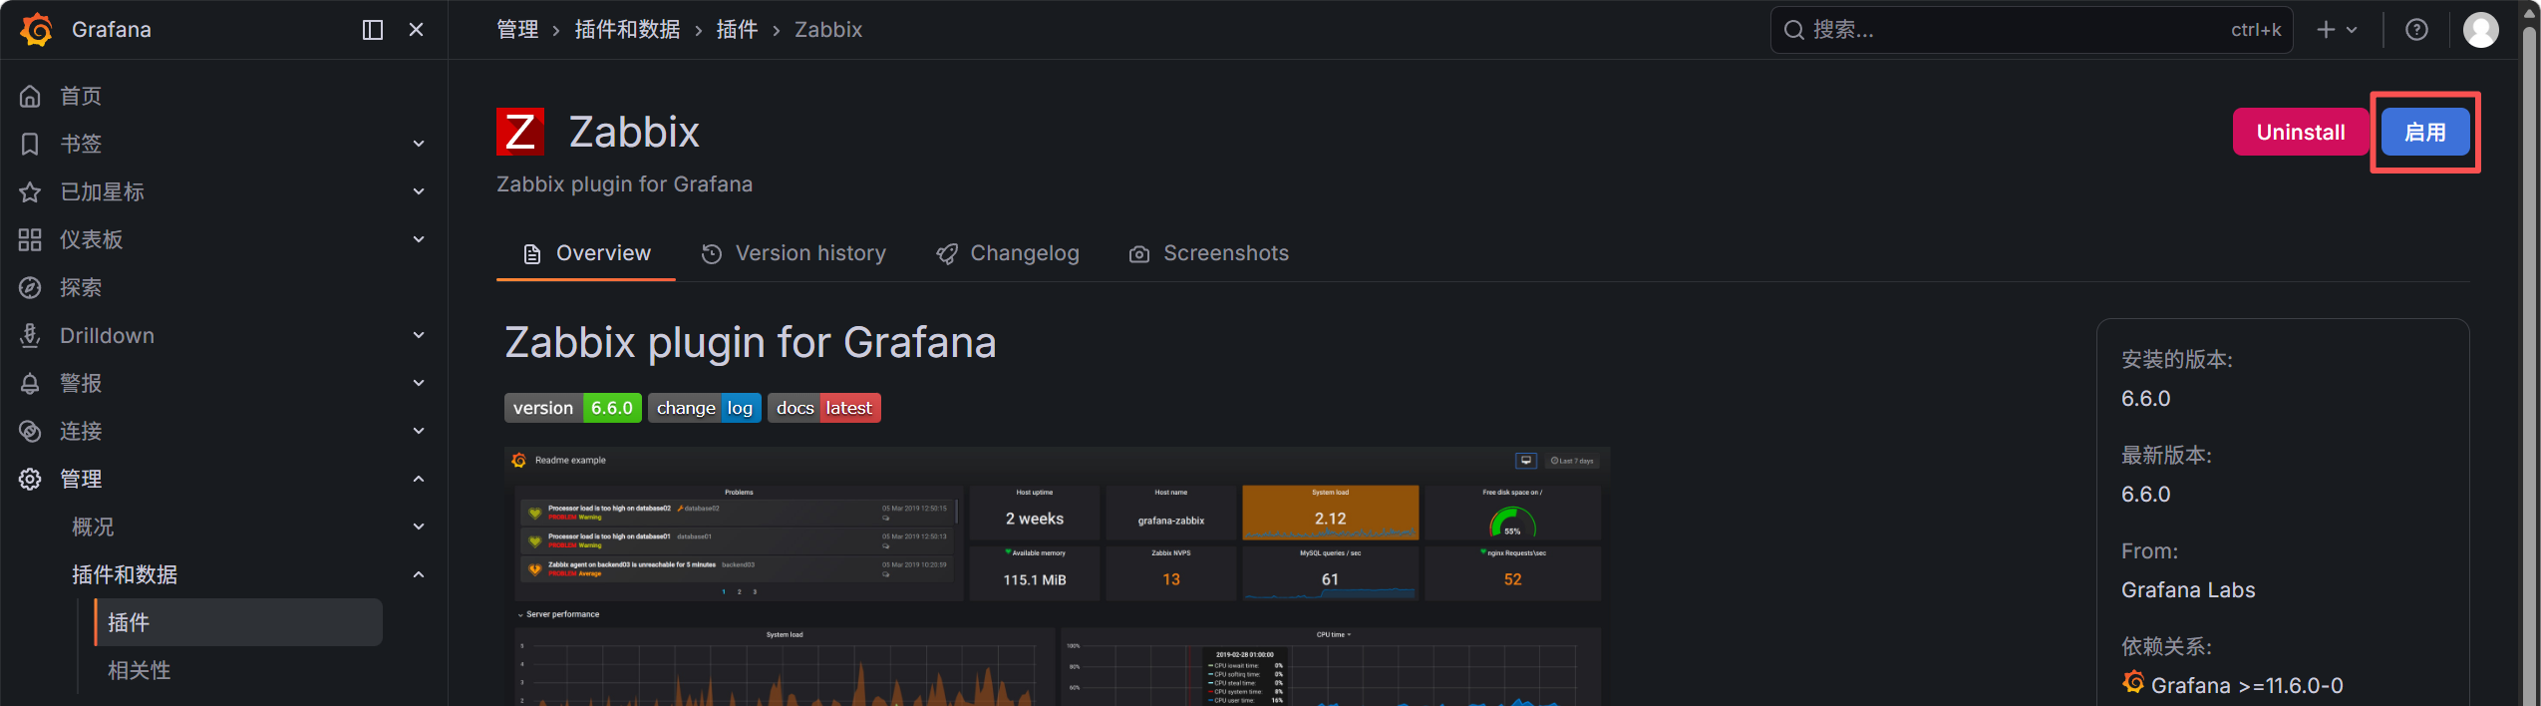The width and height of the screenshot is (2541, 706).
Task: Click the Overview tab document icon
Action: [532, 254]
